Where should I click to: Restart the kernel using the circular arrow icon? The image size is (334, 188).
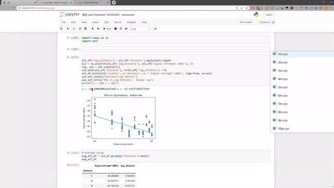(x=121, y=29)
